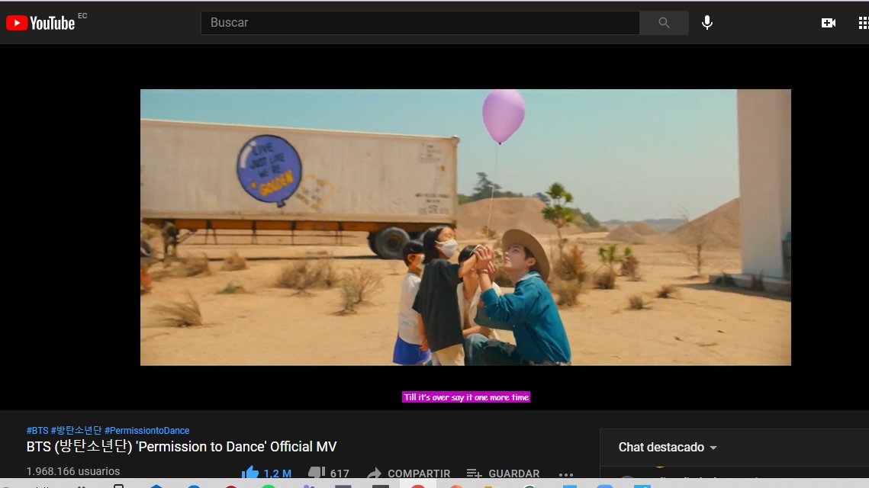Viewport: 869px width, 488px height.
Task: Open the #방탄소년단 hashtag link
Action: [x=76, y=430]
